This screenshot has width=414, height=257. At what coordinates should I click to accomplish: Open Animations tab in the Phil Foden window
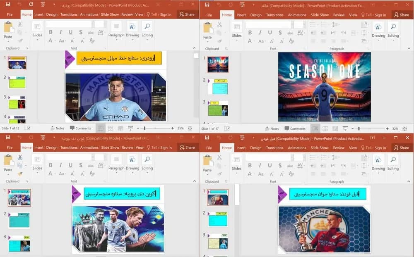(297, 148)
